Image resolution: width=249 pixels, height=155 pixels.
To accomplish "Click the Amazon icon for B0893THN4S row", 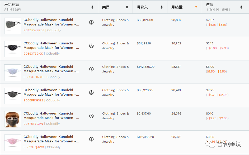I will [91, 69].
